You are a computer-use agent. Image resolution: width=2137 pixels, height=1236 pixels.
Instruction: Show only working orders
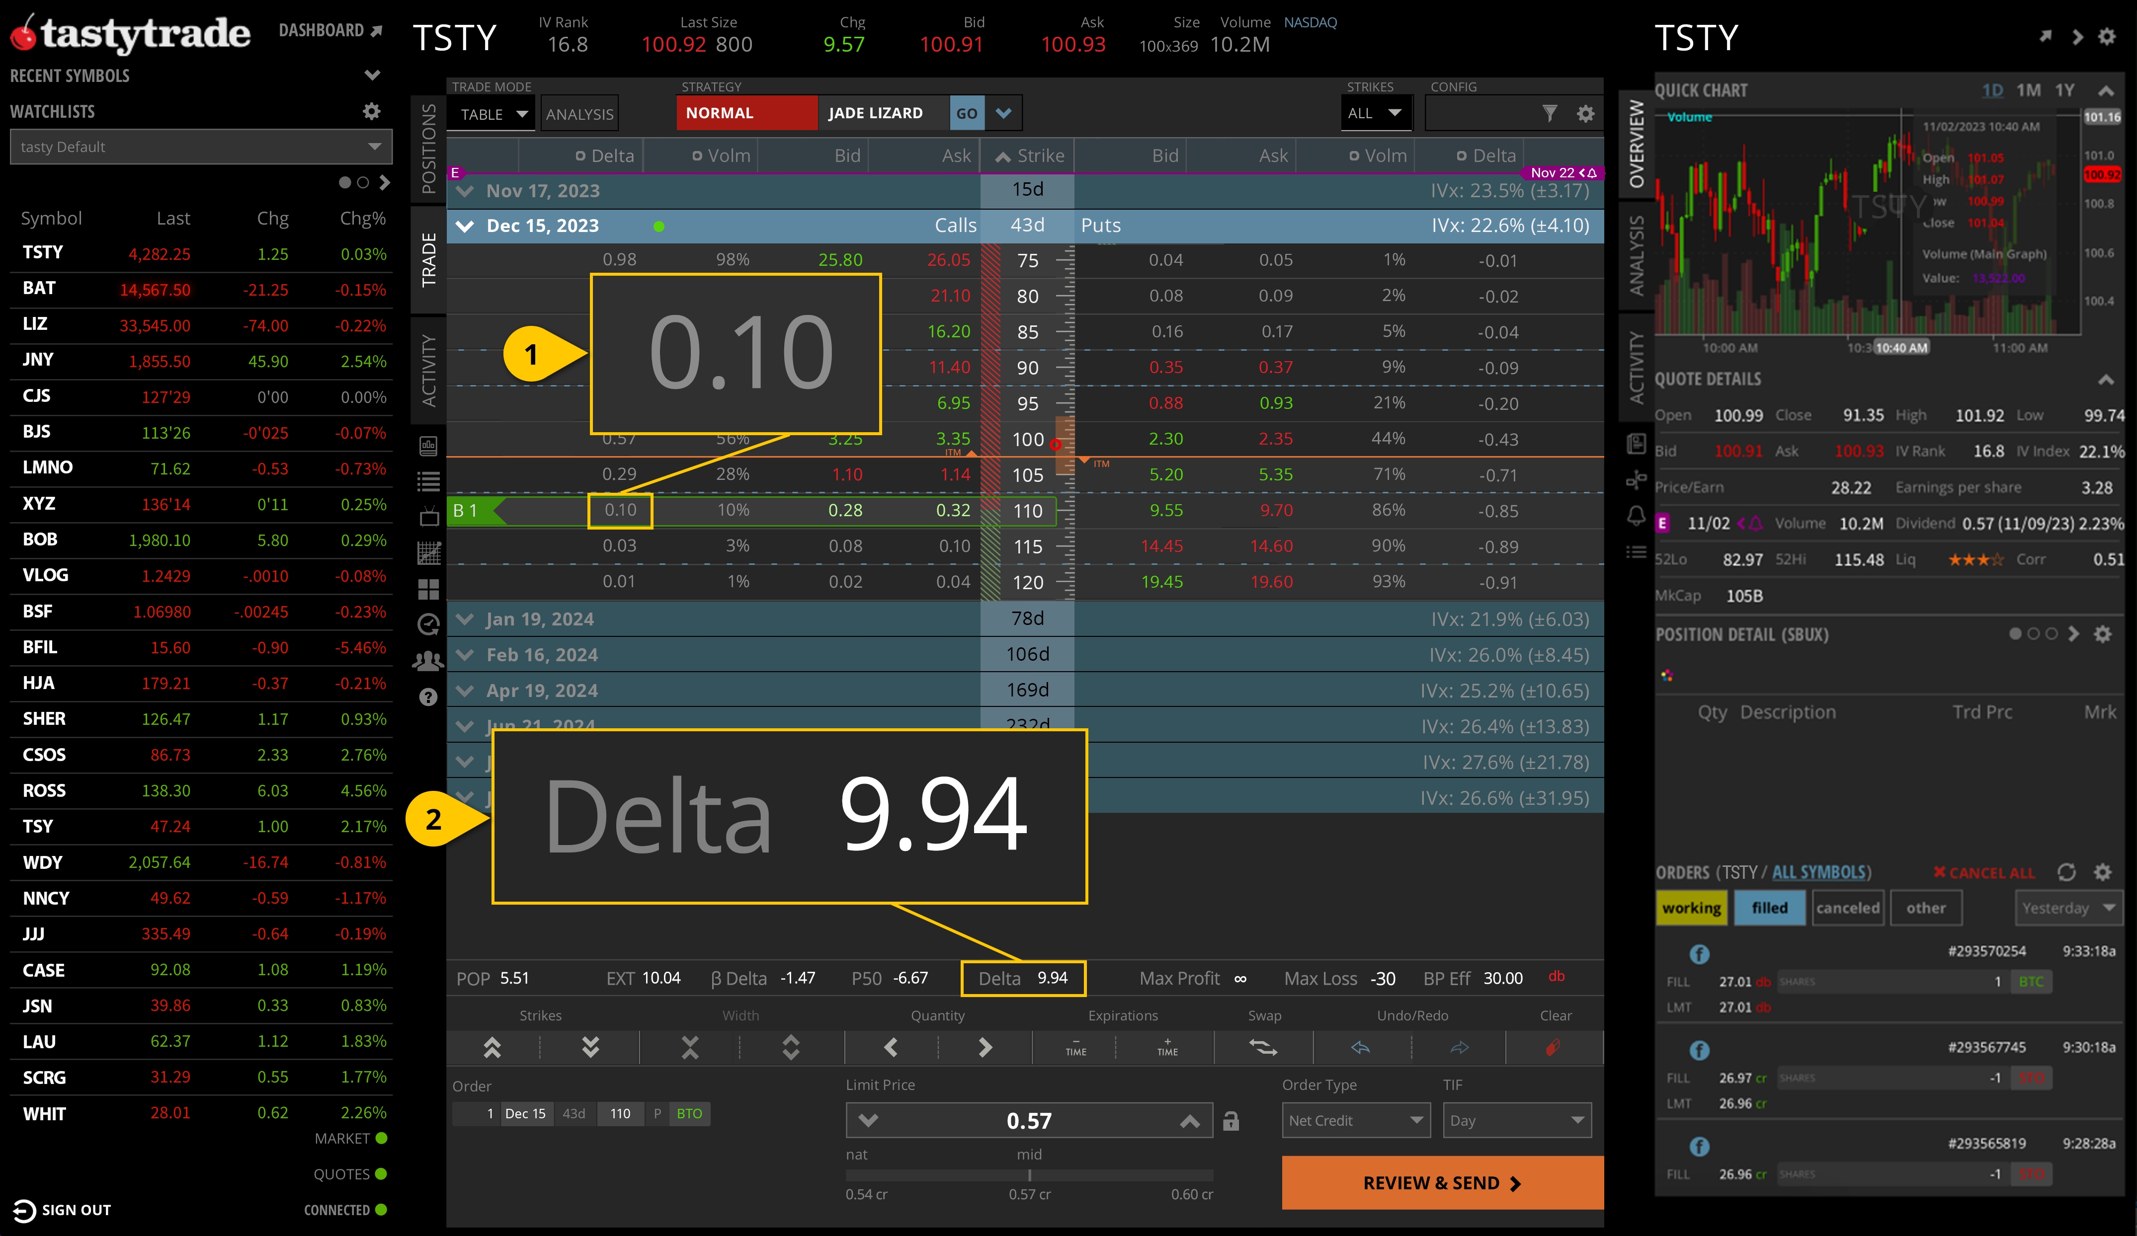1693,907
